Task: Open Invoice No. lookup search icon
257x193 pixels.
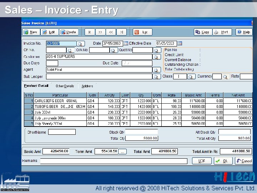Action: 80,44
